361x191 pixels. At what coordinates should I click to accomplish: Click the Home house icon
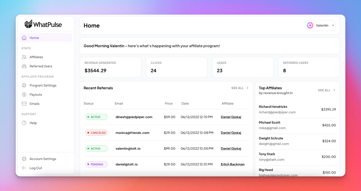coord(24,38)
